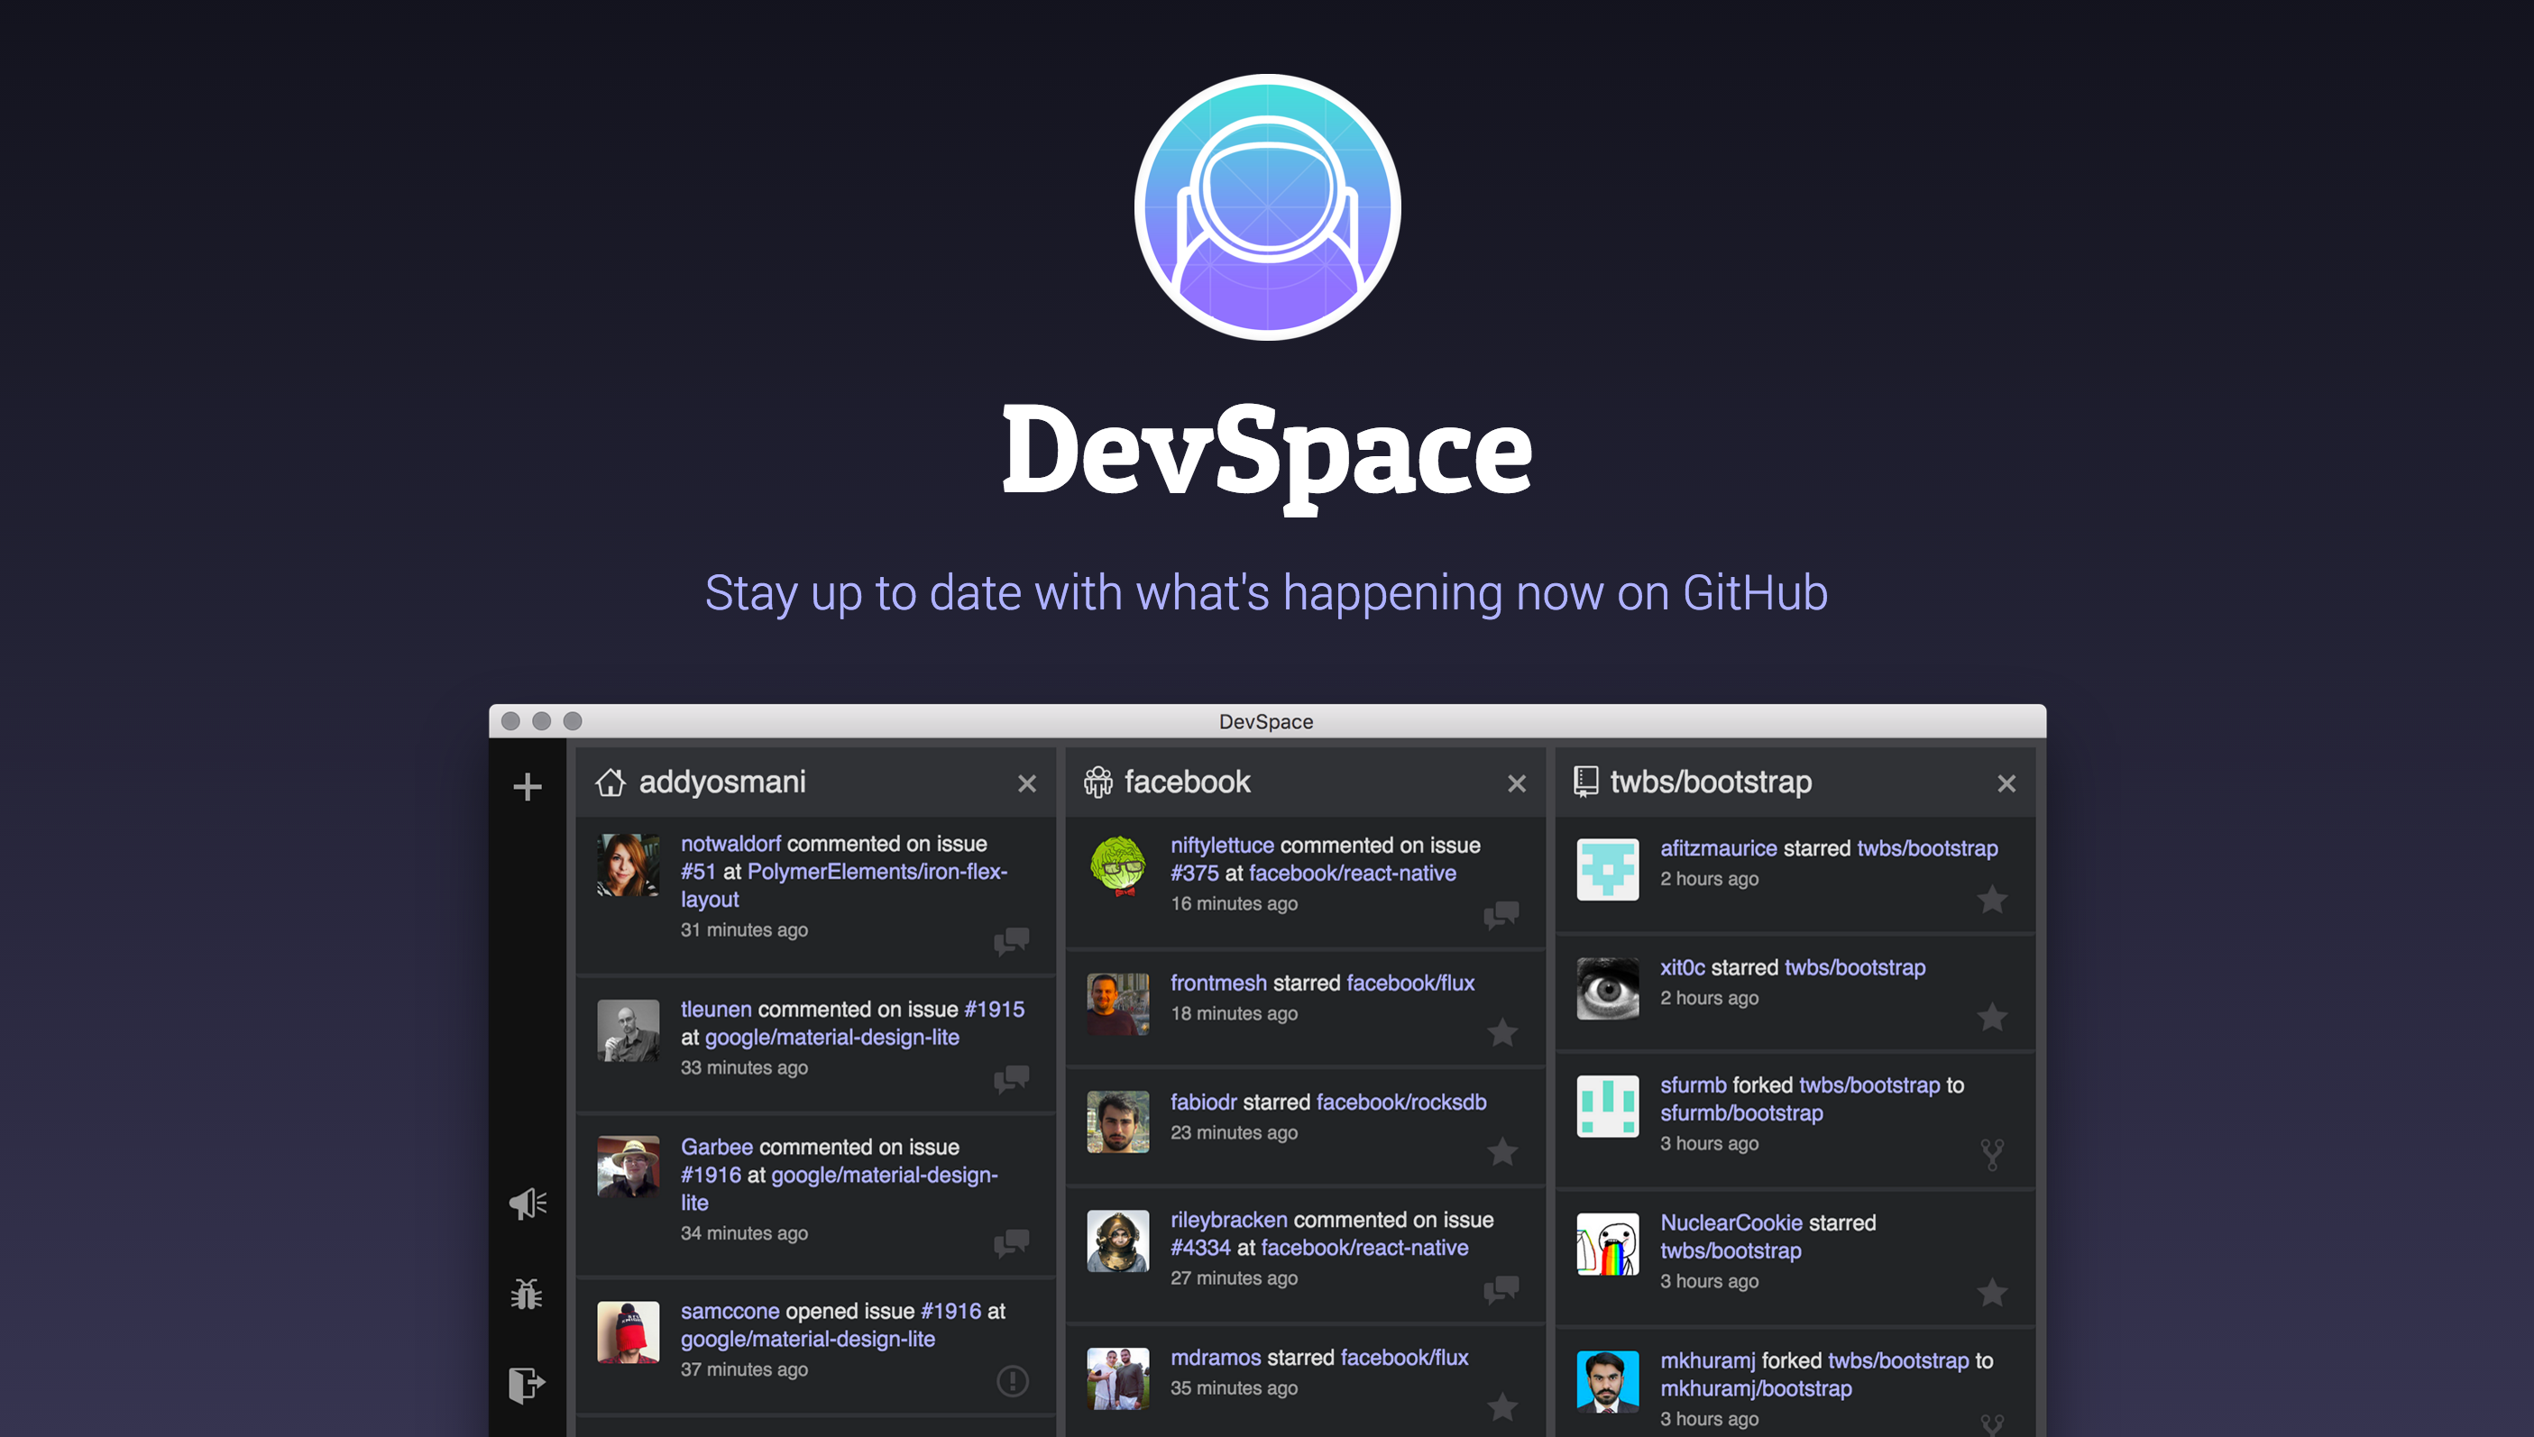The image size is (2534, 1437).
Task: Click the home icon beside addyosmani
Action: (611, 783)
